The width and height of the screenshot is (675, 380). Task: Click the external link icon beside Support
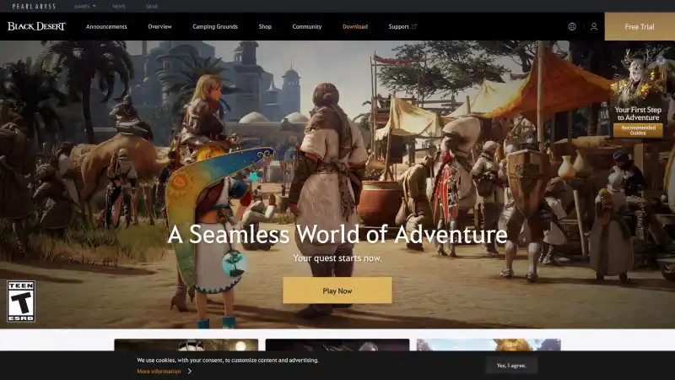tap(414, 27)
